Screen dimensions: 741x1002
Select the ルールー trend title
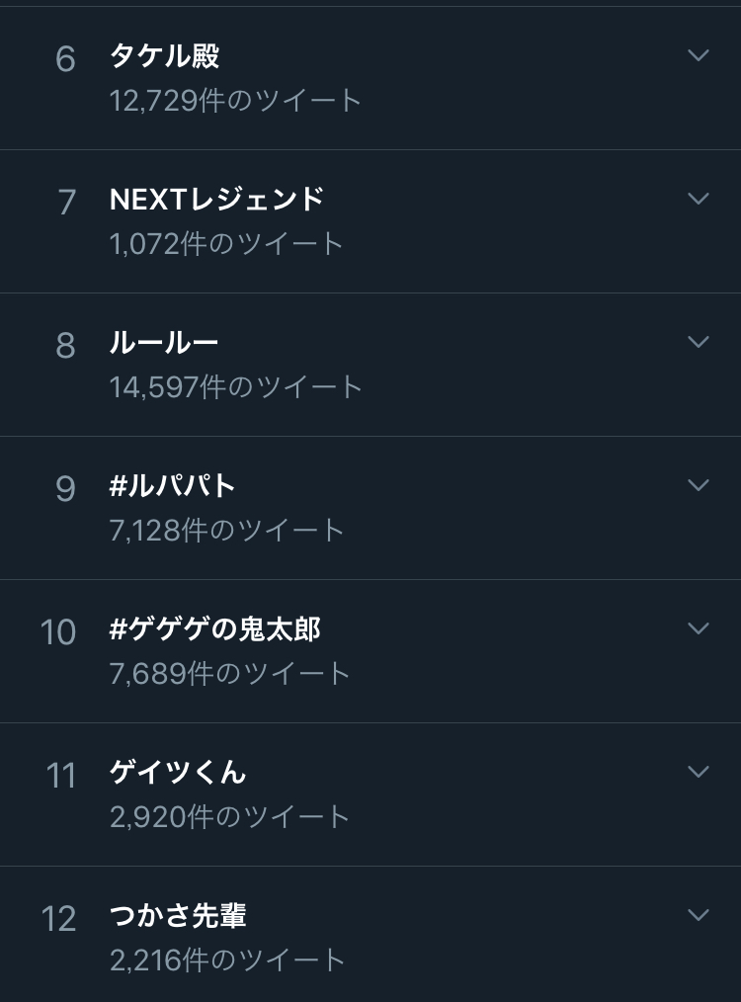pyautogui.click(x=164, y=343)
